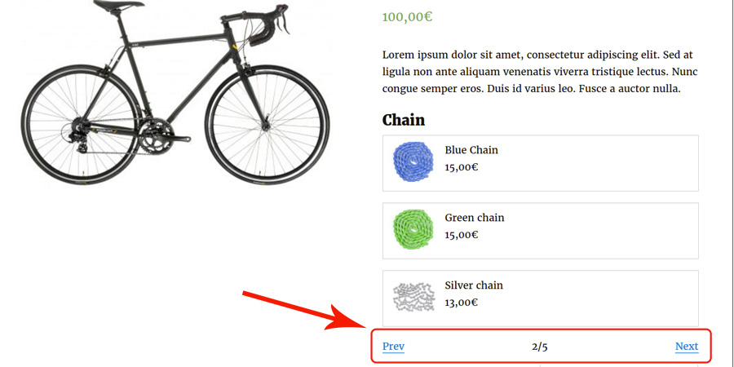
Task: Click the Blue Chain's 15,00€ price
Action: (x=462, y=167)
